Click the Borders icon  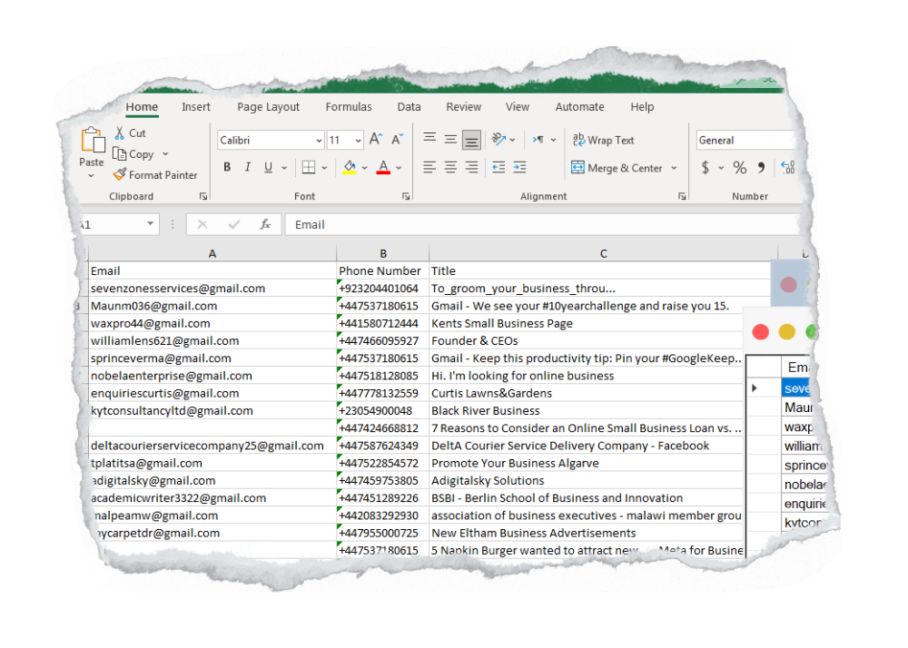tap(309, 167)
